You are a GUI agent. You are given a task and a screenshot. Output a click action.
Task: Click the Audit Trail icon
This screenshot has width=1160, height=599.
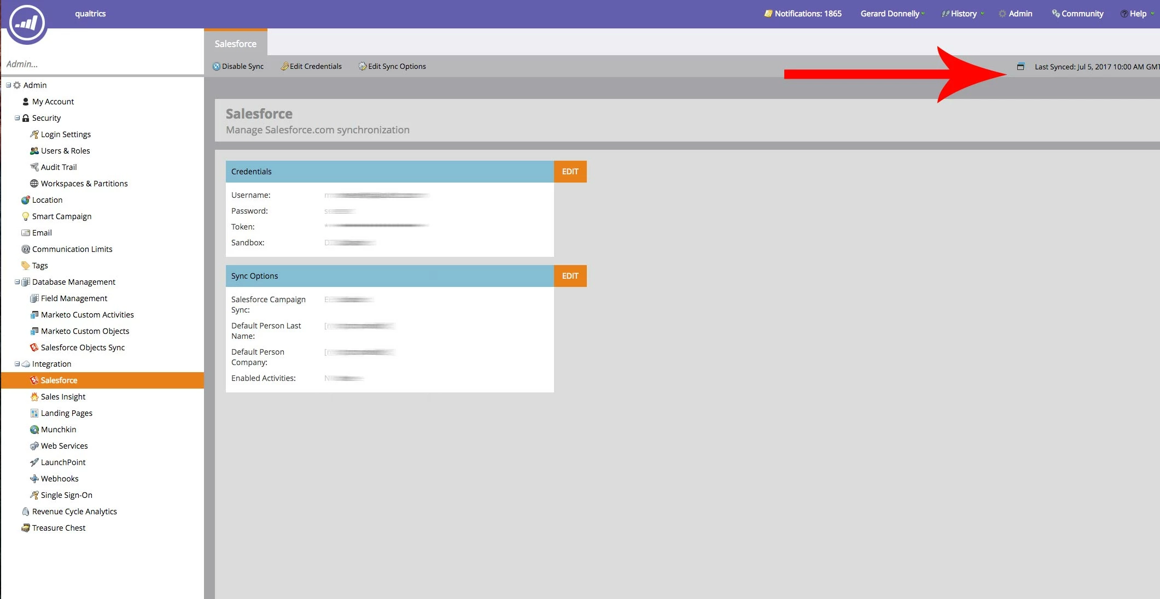[34, 167]
